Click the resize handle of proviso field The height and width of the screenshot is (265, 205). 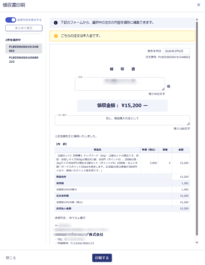(188, 124)
